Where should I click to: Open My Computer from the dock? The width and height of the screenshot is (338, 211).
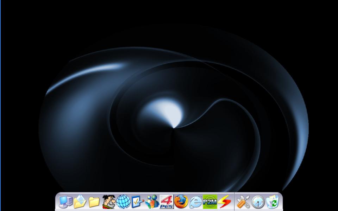[x=65, y=202]
